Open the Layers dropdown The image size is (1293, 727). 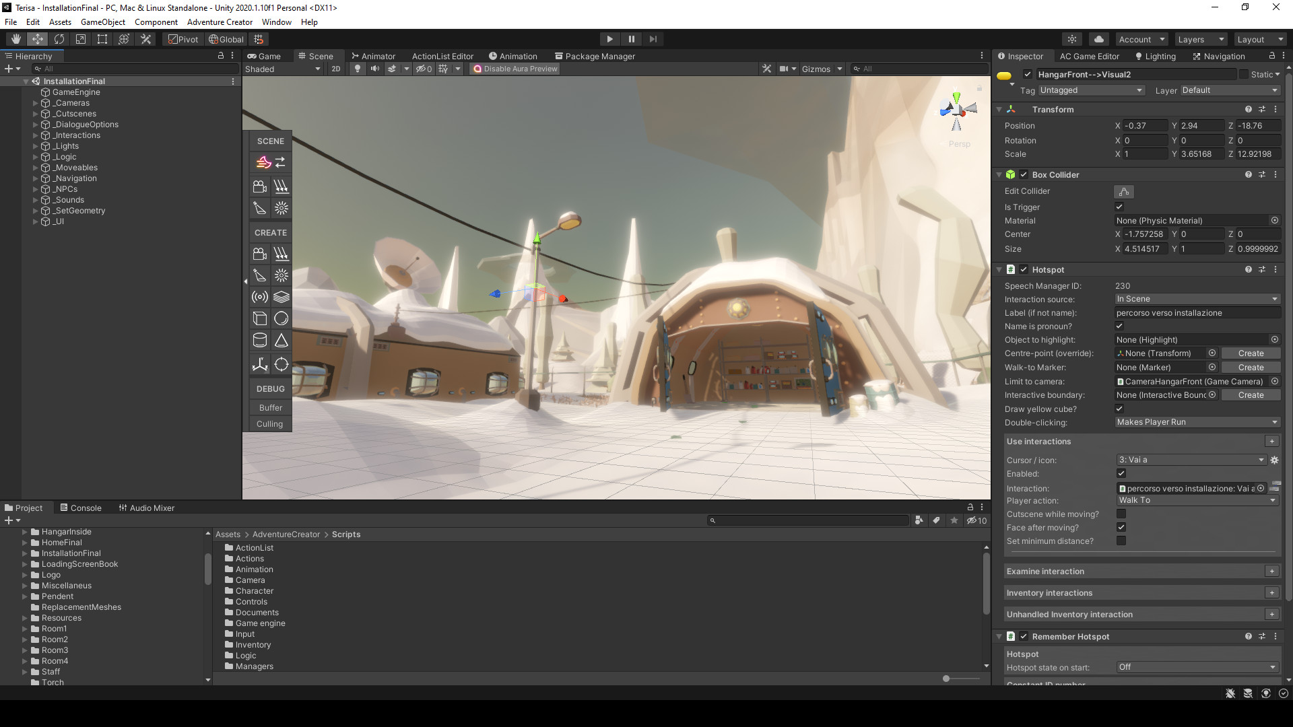(1201, 39)
